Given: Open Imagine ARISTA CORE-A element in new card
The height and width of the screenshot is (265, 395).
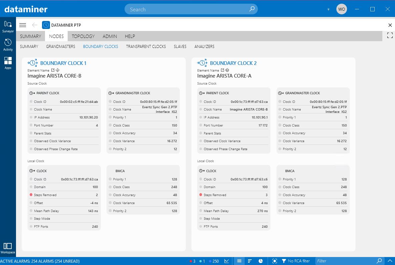Looking at the screenshot, I should click(x=222, y=70).
